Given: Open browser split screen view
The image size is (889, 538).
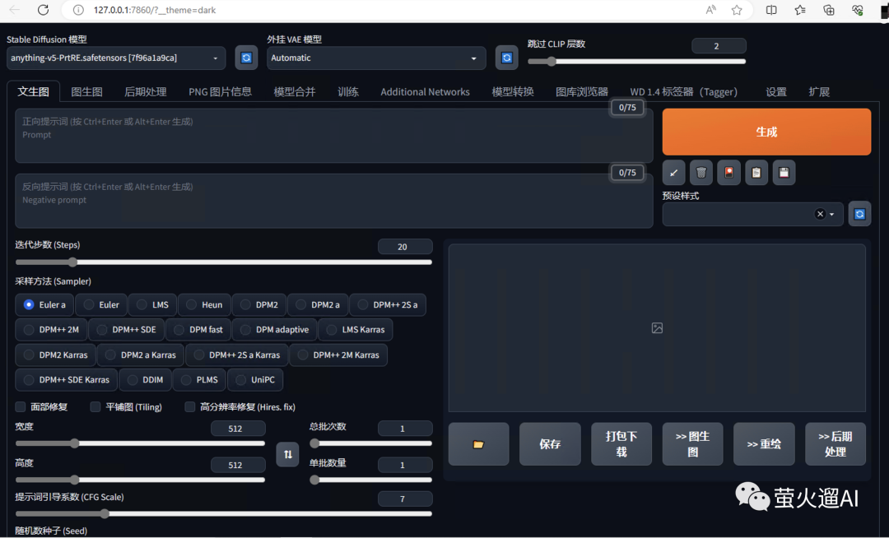Looking at the screenshot, I should coord(771,10).
